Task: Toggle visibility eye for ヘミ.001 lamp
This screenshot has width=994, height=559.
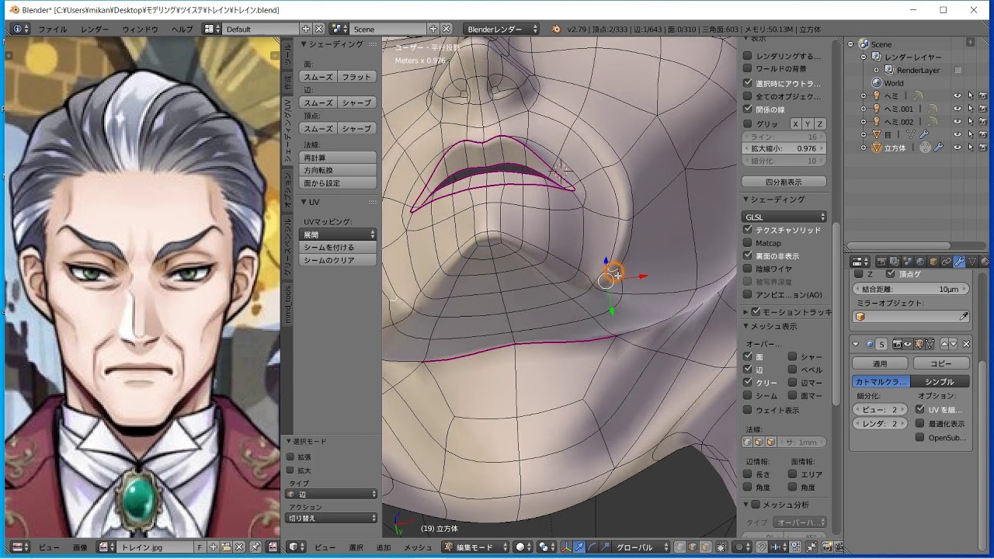Action: (957, 109)
